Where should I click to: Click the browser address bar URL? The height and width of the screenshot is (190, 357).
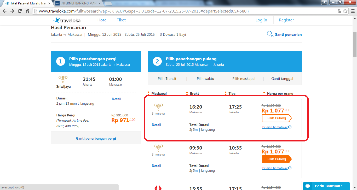[x=143, y=11]
